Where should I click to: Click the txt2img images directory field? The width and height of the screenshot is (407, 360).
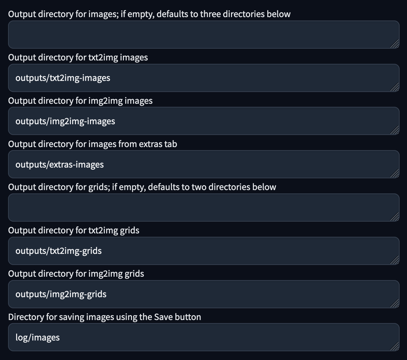coord(203,78)
